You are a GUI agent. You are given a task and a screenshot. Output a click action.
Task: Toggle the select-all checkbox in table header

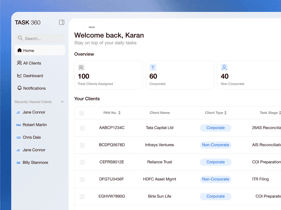[82, 113]
